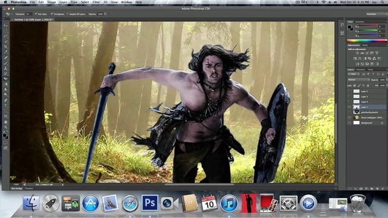The width and height of the screenshot is (388, 218).
Task: Add a Hue/Saturation adjustment
Action: [355, 59]
